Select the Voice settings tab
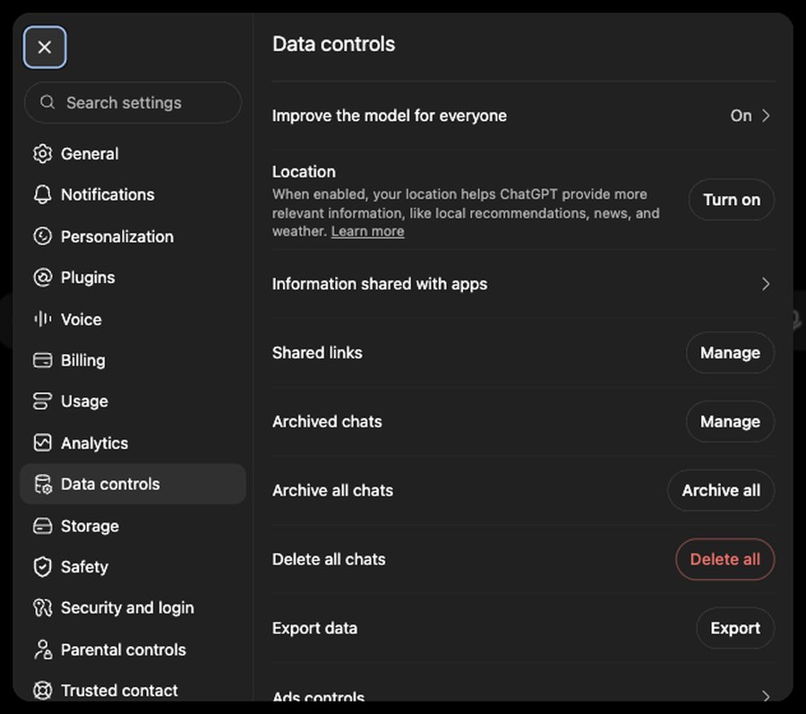806x714 pixels. click(x=133, y=319)
